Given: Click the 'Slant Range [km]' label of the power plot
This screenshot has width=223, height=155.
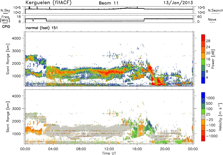Looking at the screenshot, I should [8, 59].
